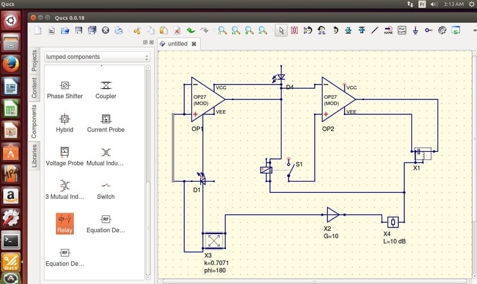Select the Relay component
Screen dimensions: 477x284
tap(65, 223)
